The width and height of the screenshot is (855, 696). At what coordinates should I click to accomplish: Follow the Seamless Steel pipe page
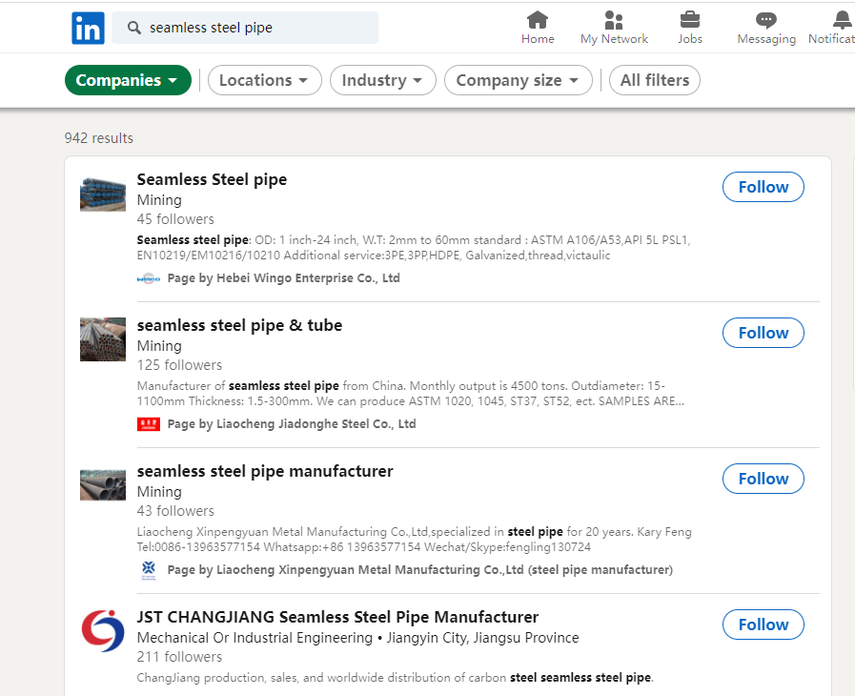coord(763,187)
